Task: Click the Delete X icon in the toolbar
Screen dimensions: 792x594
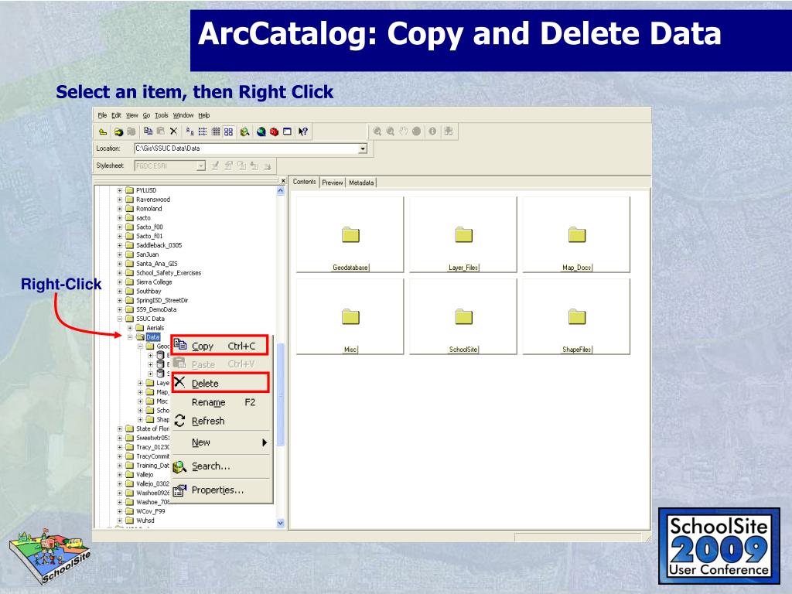Action: (174, 131)
